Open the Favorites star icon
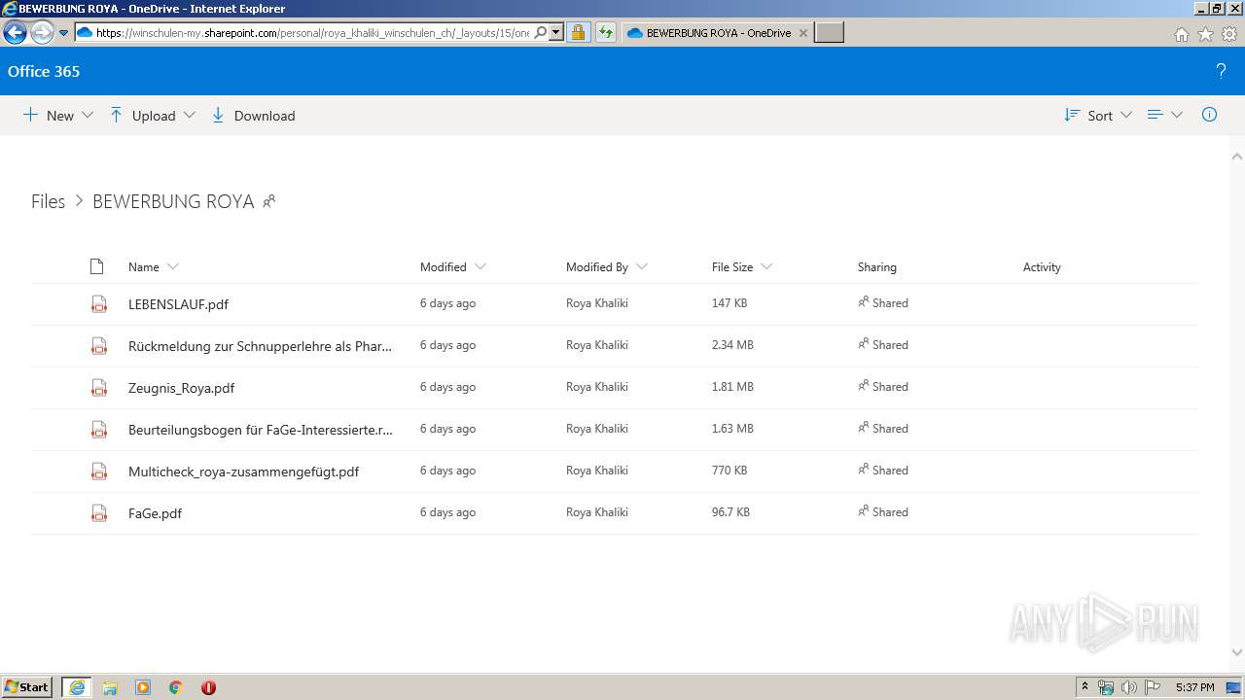 coord(1205,34)
